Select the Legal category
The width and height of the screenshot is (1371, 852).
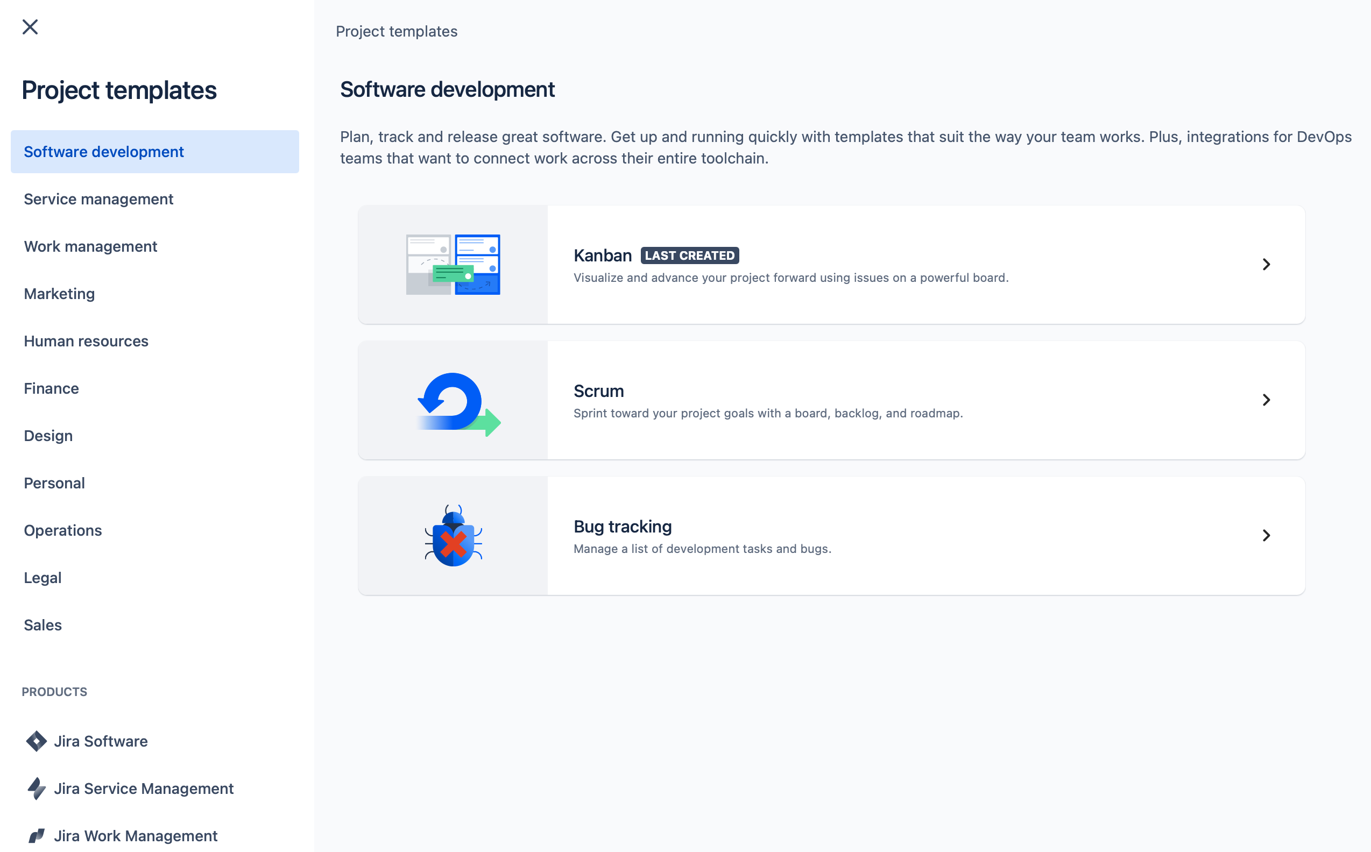(154, 578)
